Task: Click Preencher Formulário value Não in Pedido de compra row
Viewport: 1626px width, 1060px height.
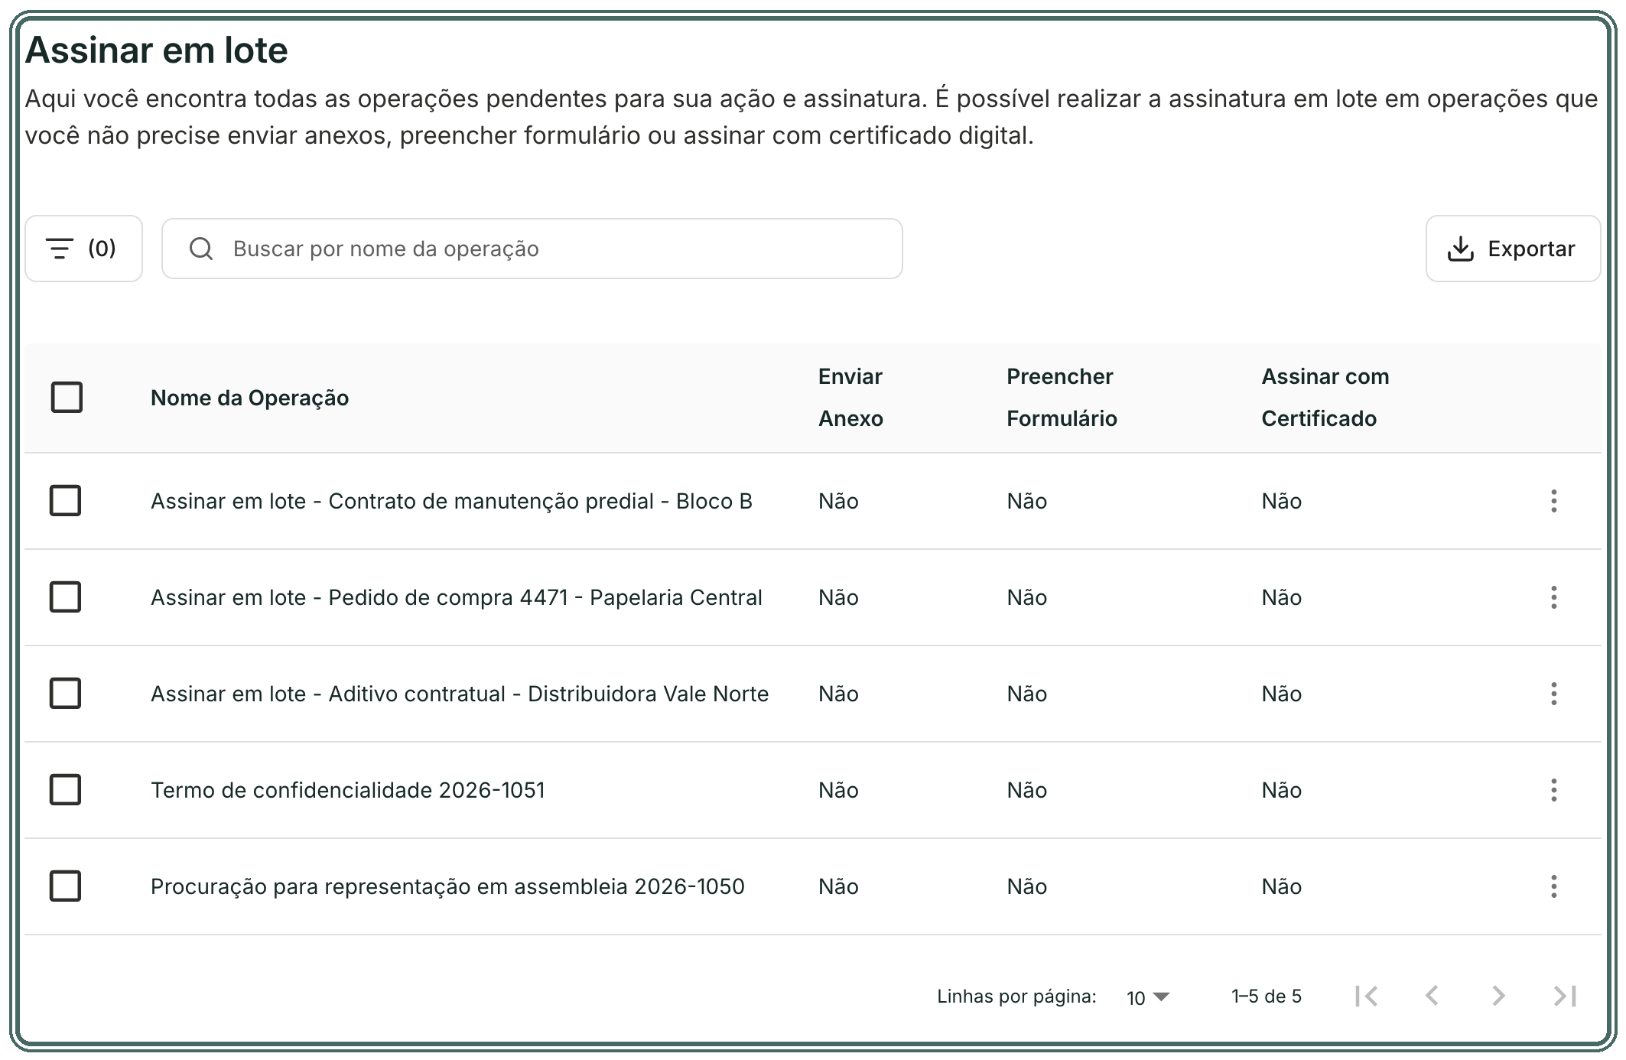Action: (x=1026, y=597)
